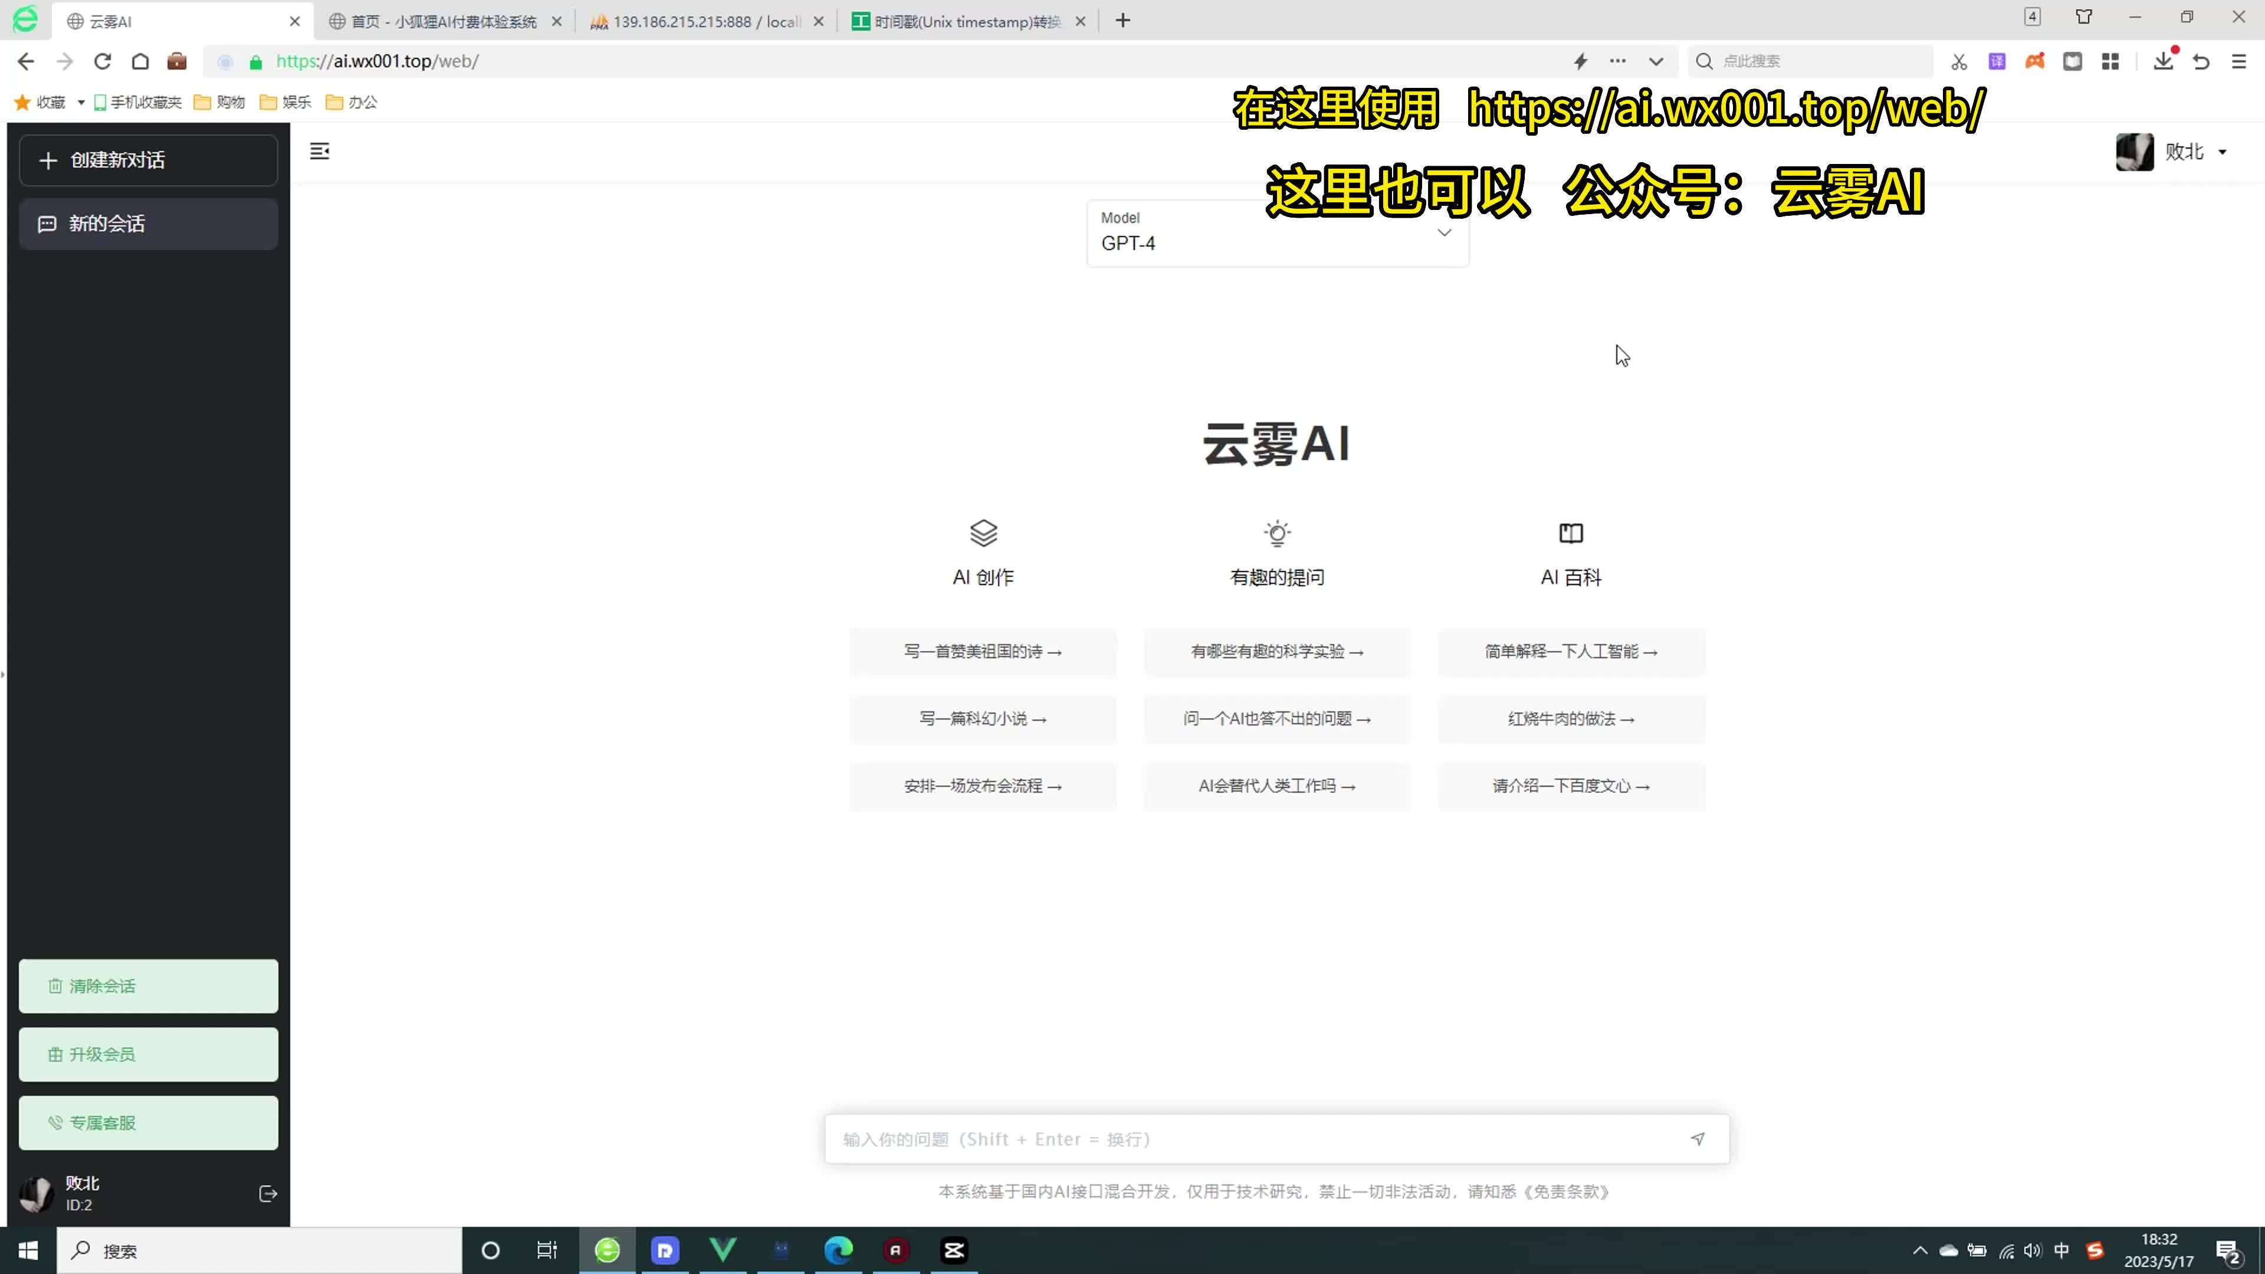
Task: Open browser home page icon
Action: 141,61
